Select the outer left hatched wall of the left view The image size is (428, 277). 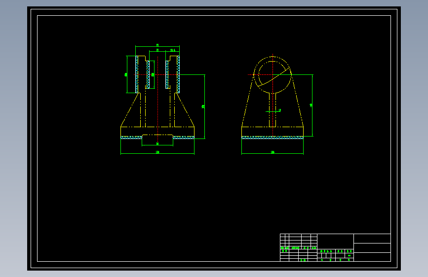tap(137, 74)
